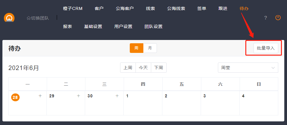Viewport: 287px width, 125px height.
Task: Switch to 月 month view
Action: pos(150,48)
